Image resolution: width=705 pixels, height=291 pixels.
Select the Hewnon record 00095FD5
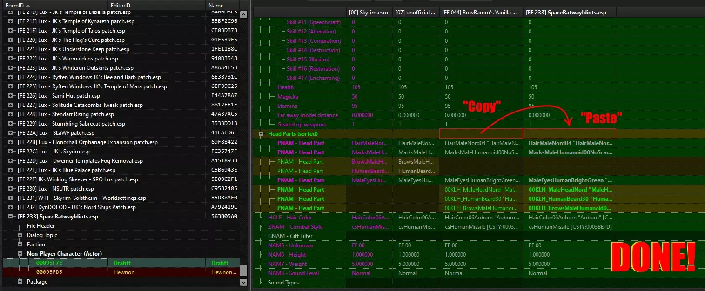(121, 272)
